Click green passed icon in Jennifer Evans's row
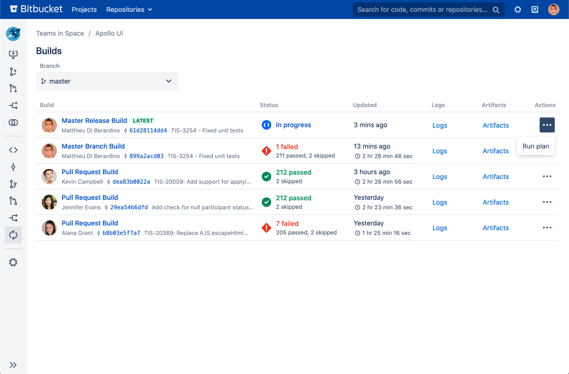This screenshot has width=569, height=374. click(x=266, y=202)
